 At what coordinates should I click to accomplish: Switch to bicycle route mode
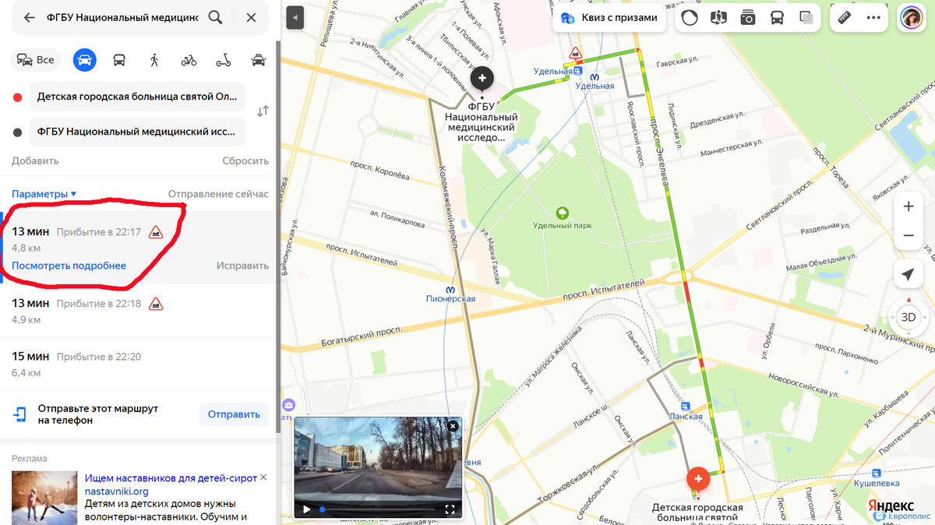pyautogui.click(x=189, y=60)
